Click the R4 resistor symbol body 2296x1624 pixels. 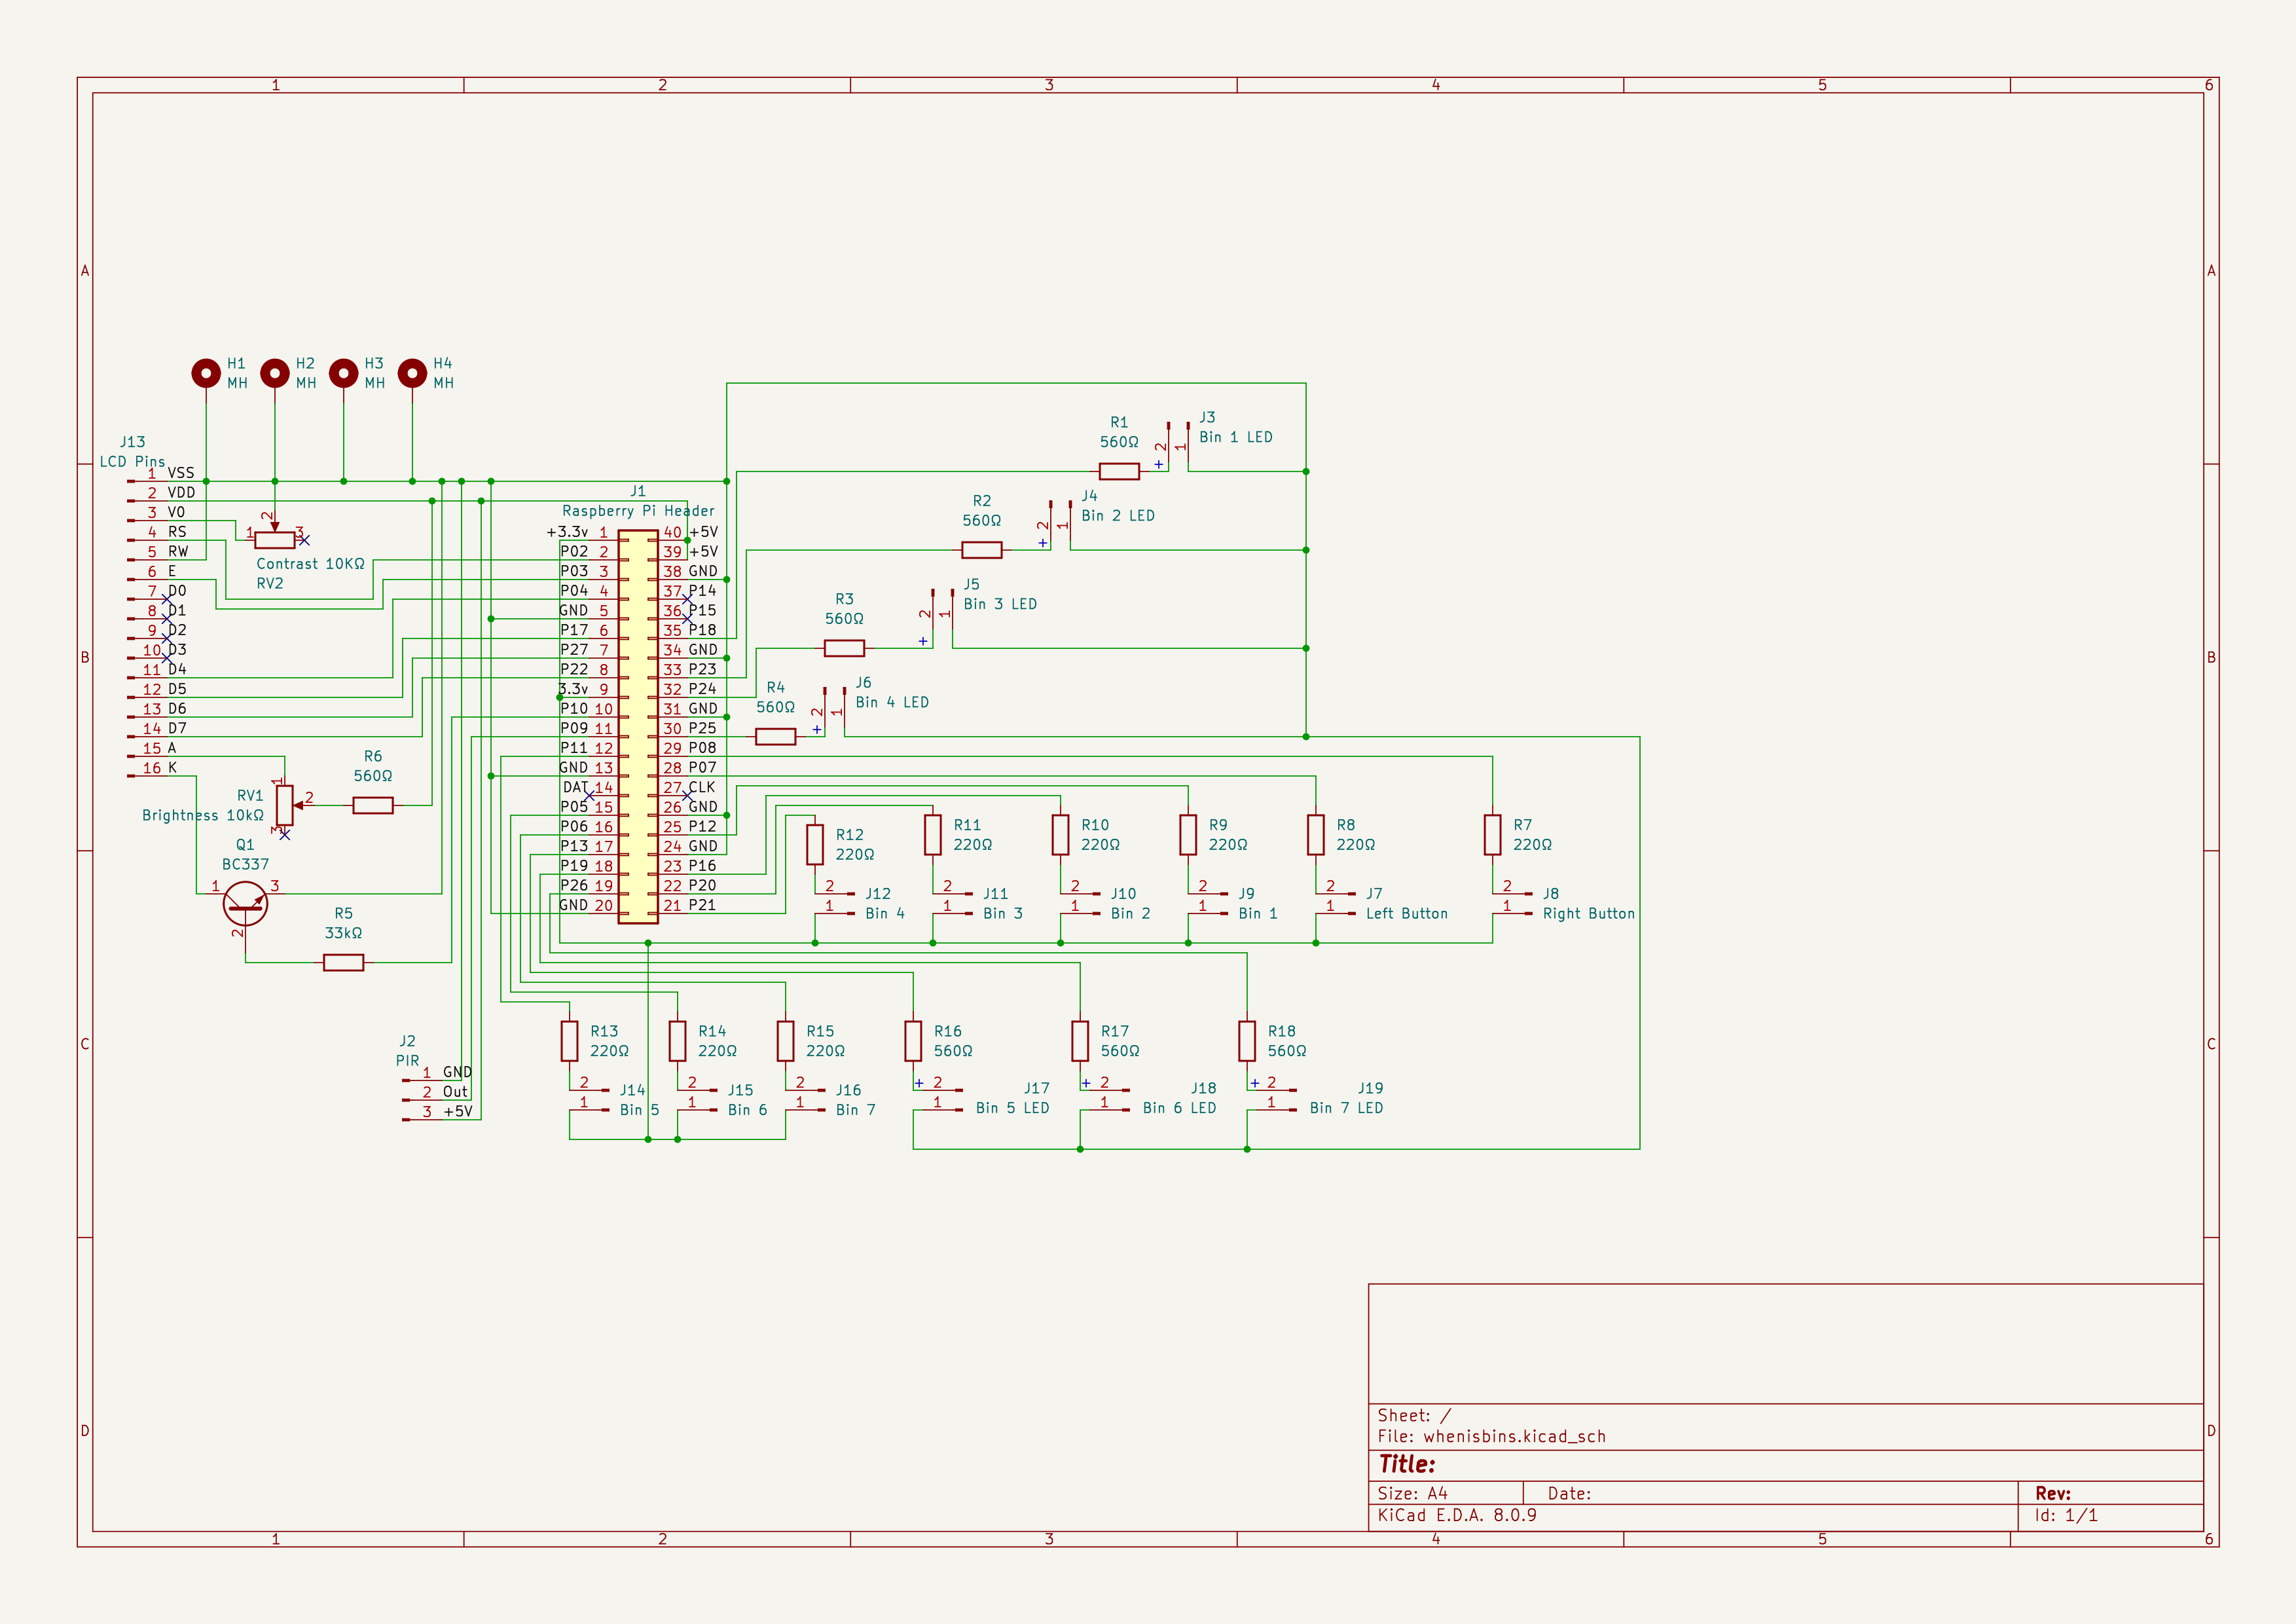(x=776, y=737)
